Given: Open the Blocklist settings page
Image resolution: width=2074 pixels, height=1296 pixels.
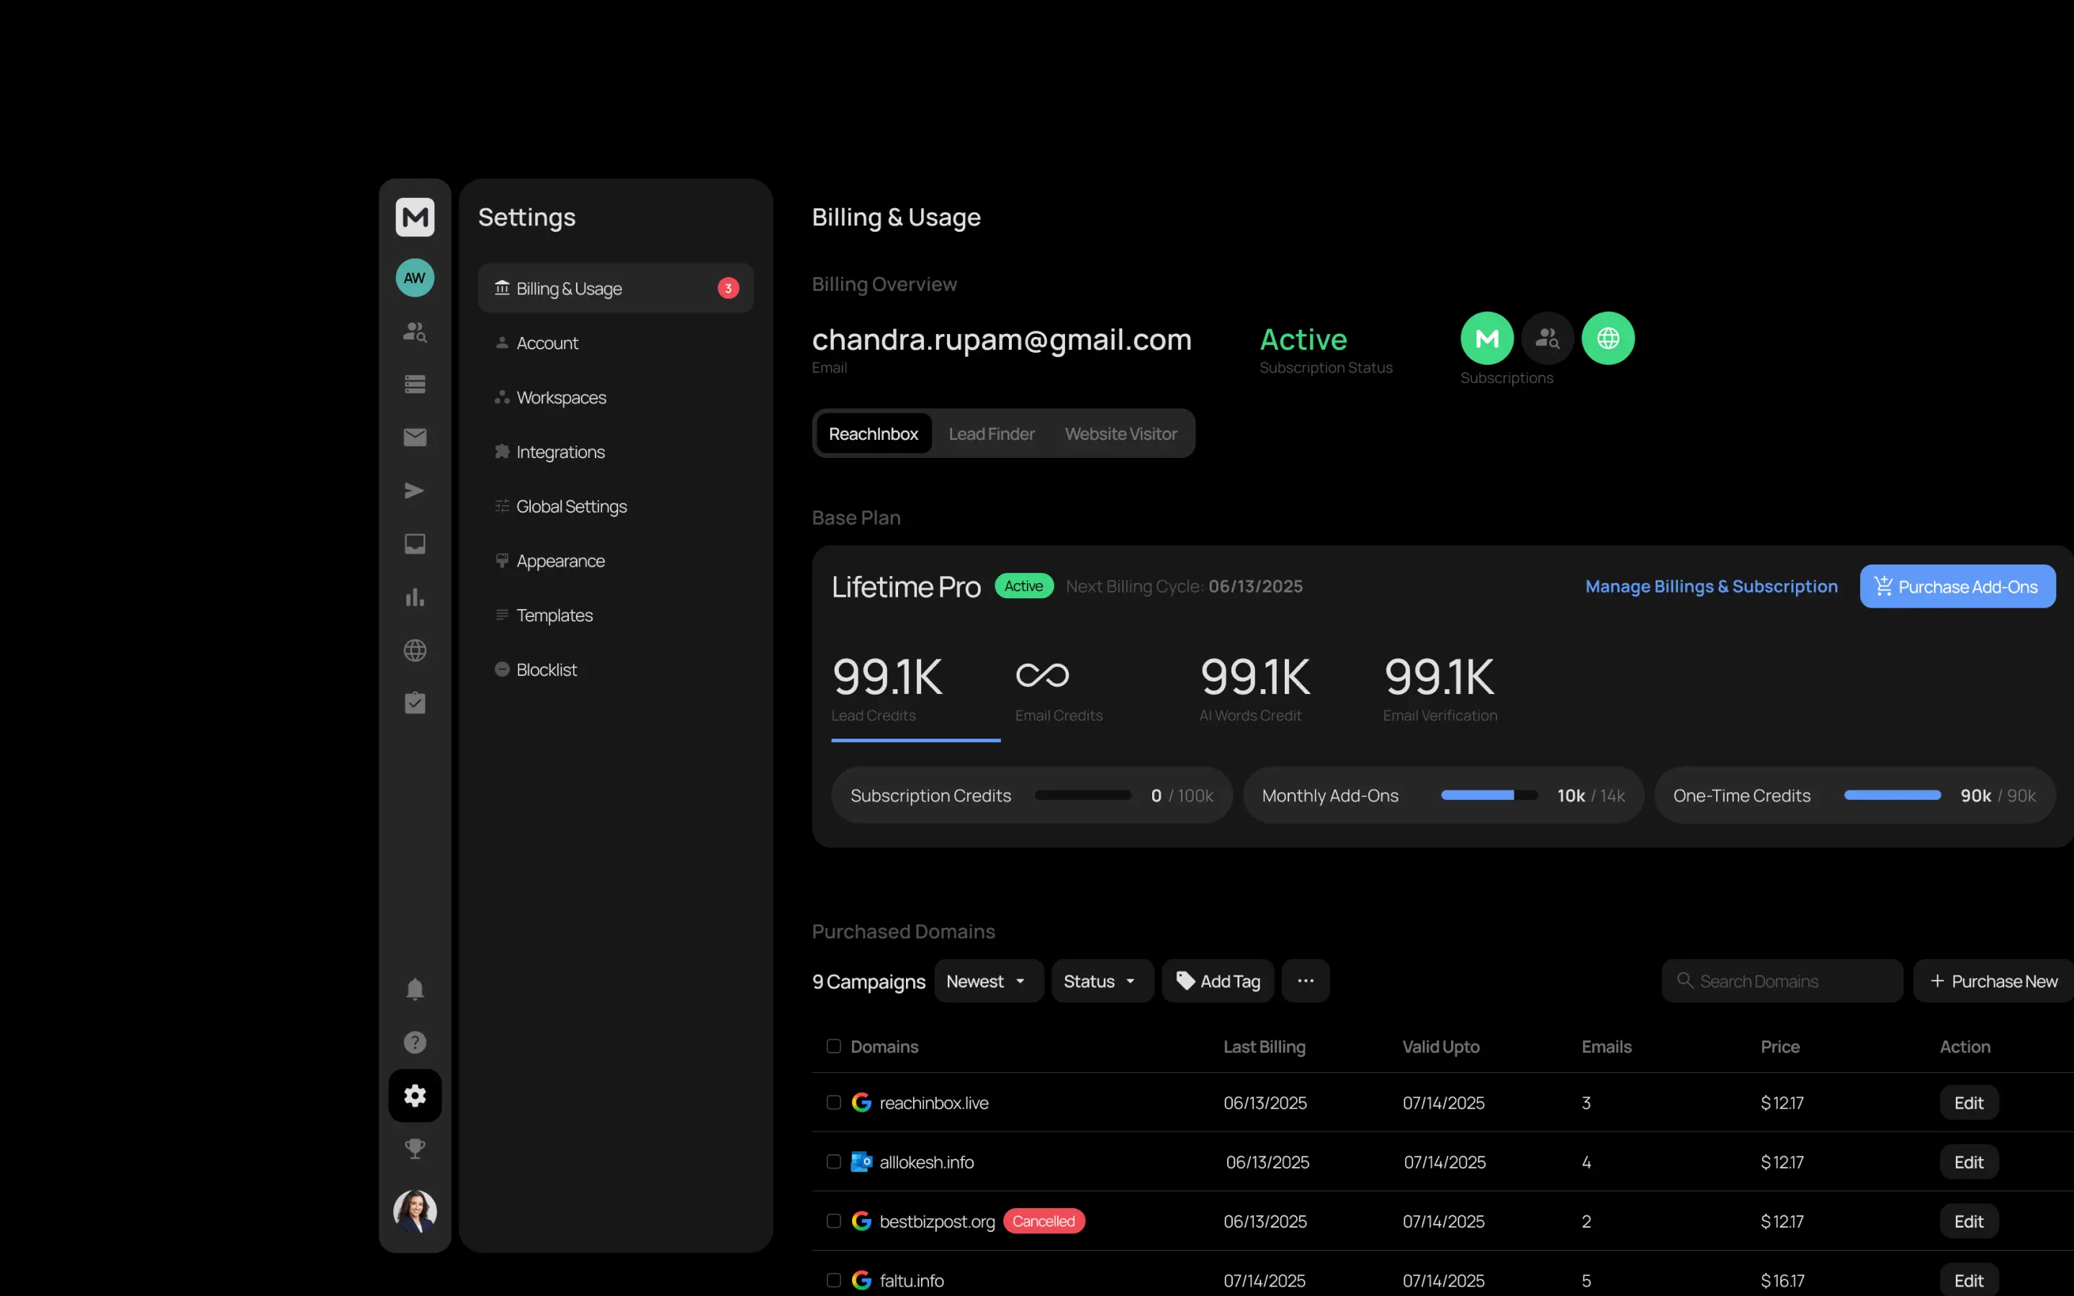Looking at the screenshot, I should 615,670.
